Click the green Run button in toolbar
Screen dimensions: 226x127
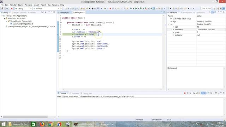coord(136,8)
